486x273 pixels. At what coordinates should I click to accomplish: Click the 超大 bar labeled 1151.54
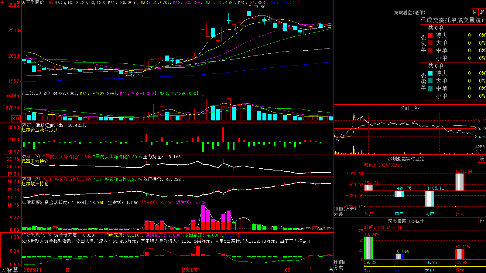460,182
